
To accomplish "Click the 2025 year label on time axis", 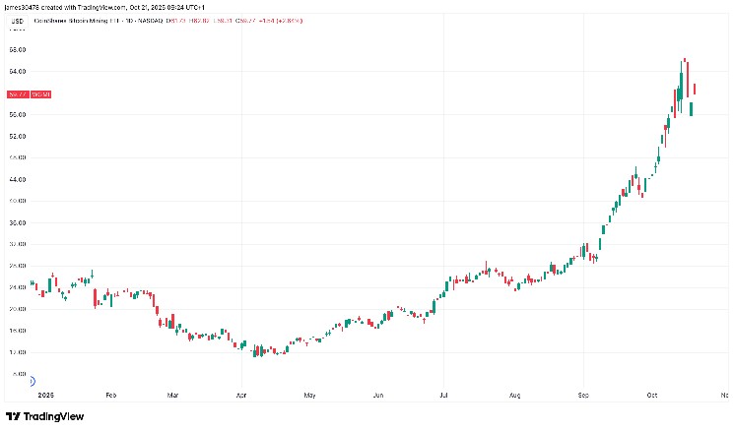I will pyautogui.click(x=41, y=395).
